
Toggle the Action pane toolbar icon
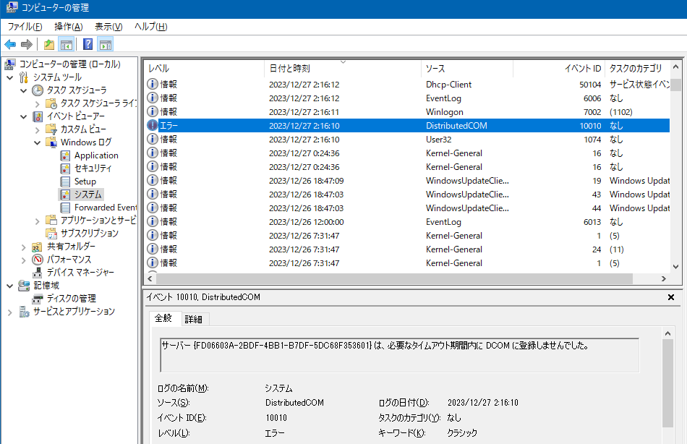106,44
